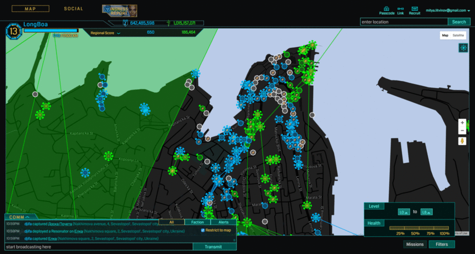Click the Enlightened key score icon
475x254 pixels.
pos(169,23)
